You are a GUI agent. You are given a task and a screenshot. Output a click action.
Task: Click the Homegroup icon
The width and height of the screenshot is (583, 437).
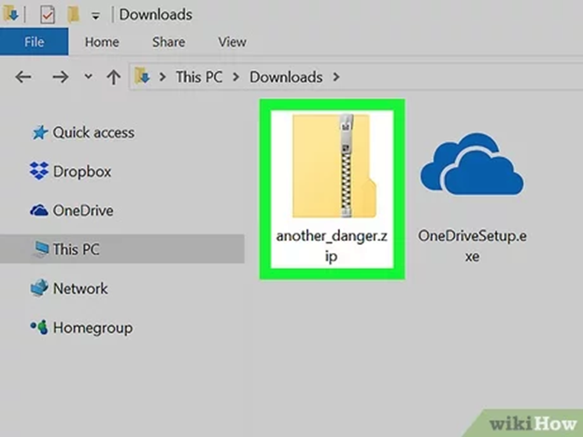point(40,327)
